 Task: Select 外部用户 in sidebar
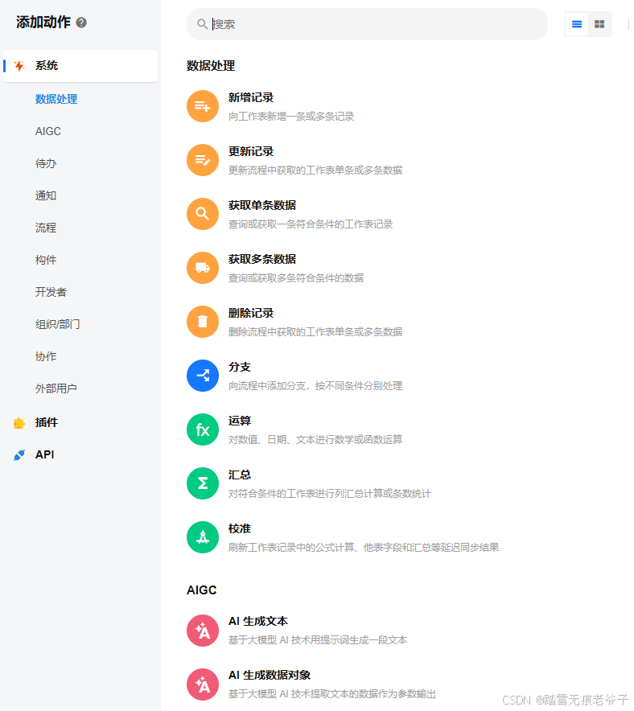tap(56, 388)
